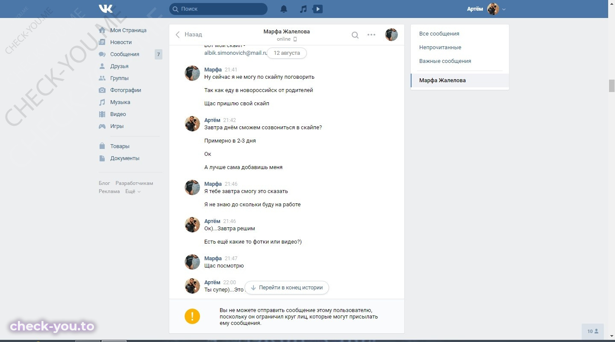The height and width of the screenshot is (342, 615).
Task: Click the people icon beside Группы
Action: 102,78
